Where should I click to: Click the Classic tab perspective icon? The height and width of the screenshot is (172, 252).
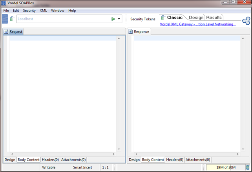click(x=163, y=17)
